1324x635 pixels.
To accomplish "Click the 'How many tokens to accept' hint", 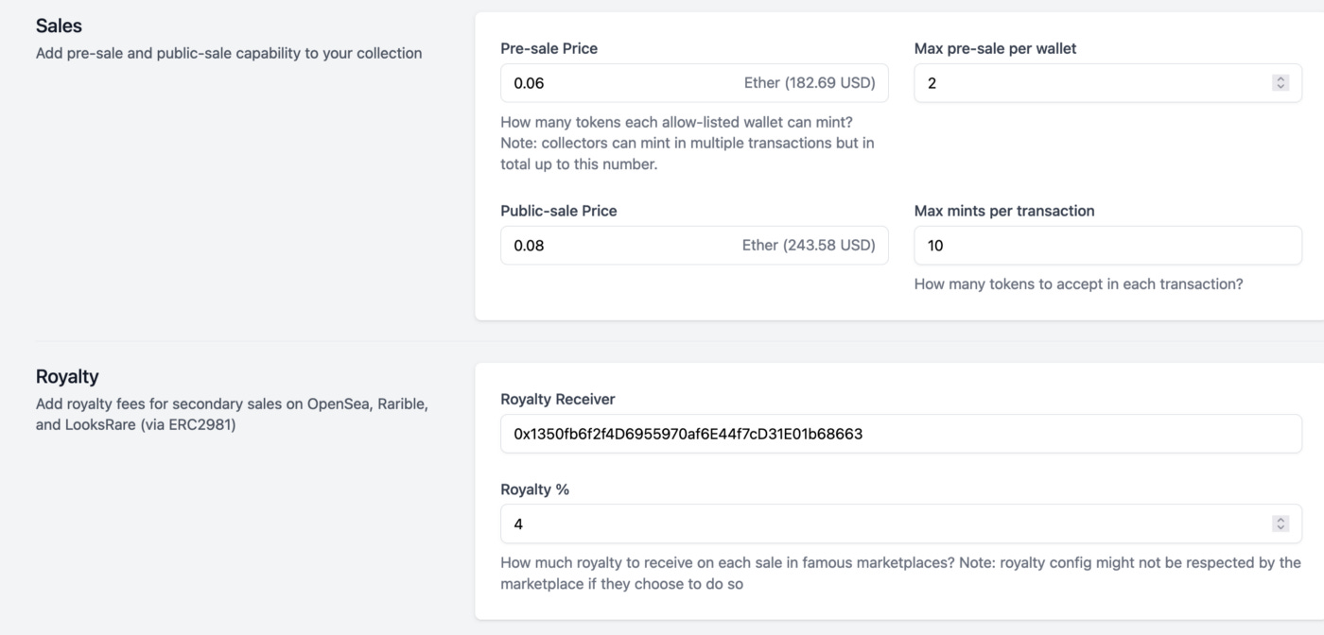I will 1079,283.
